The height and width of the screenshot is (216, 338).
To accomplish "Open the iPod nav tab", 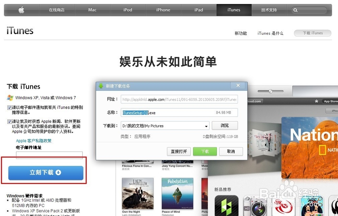I will point(128,10).
